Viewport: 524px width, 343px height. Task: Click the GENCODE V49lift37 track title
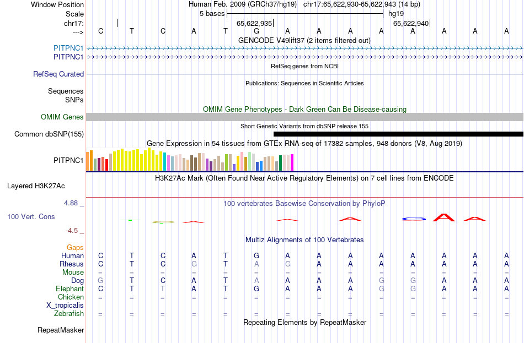[304, 40]
